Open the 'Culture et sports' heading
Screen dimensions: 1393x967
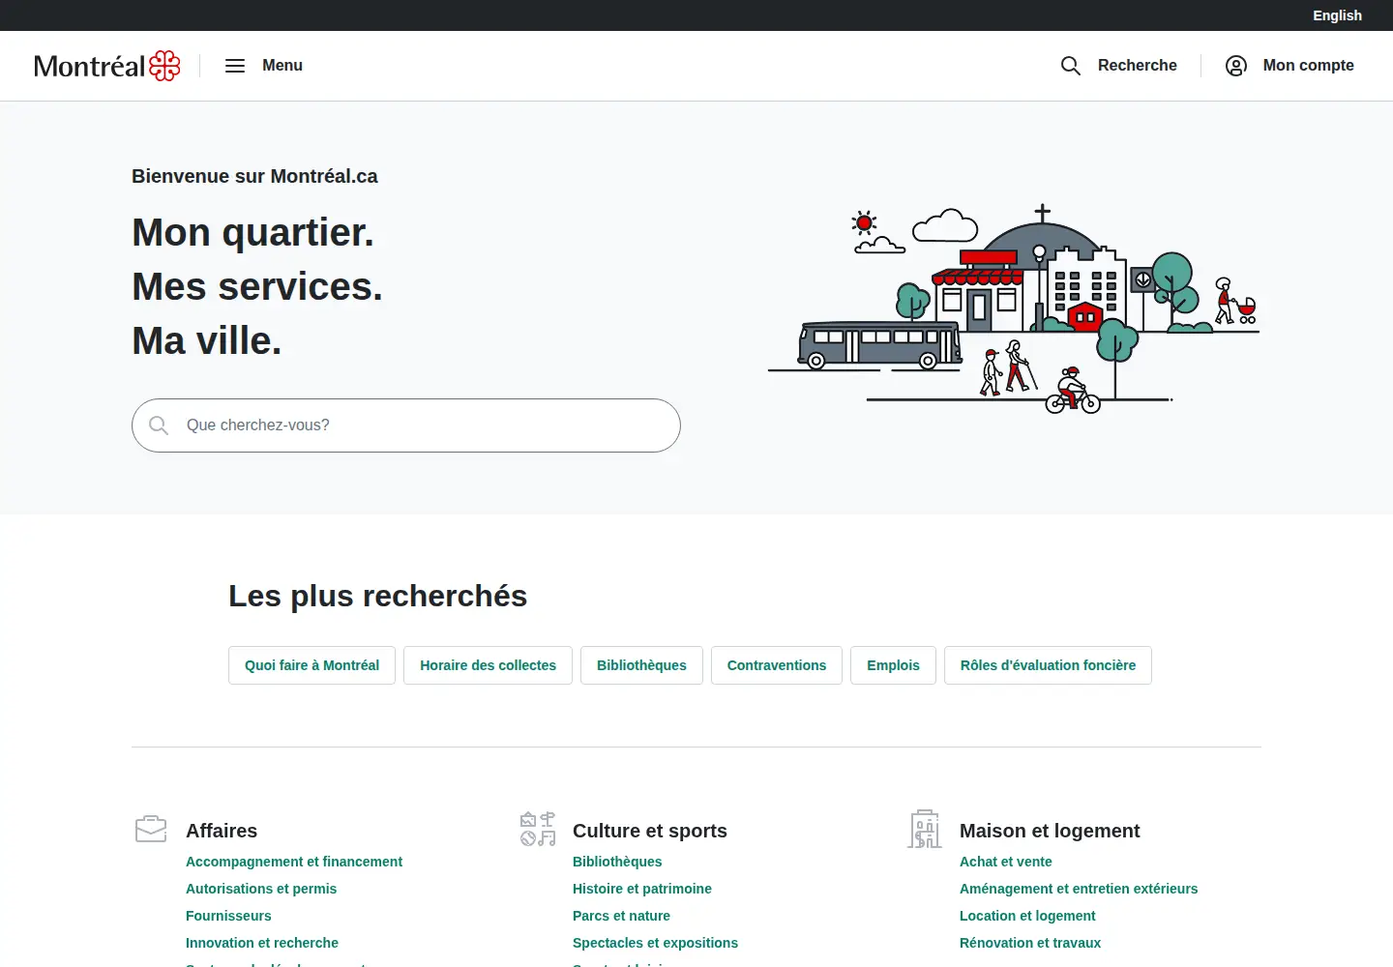click(650, 831)
